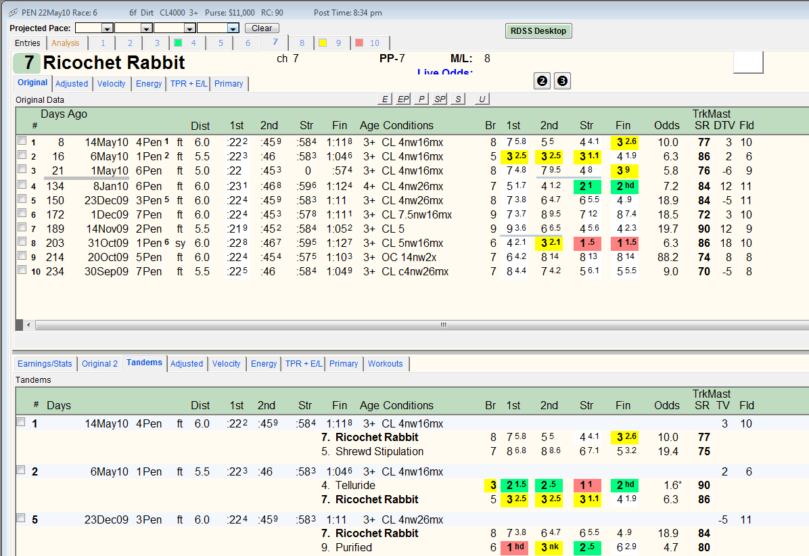
Task: Open the upper Energy tab
Action: [149, 84]
